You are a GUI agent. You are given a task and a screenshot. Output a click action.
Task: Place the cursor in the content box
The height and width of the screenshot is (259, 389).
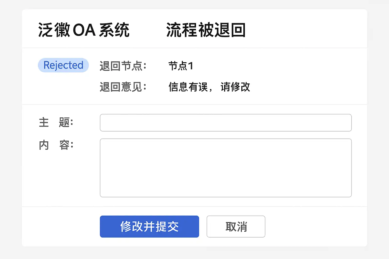pyautogui.click(x=226, y=168)
